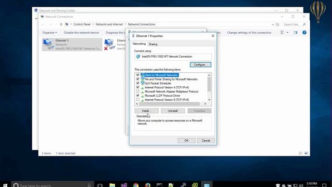Click the volume icon in system tray
The height and width of the screenshot is (187, 332).
(301, 185)
